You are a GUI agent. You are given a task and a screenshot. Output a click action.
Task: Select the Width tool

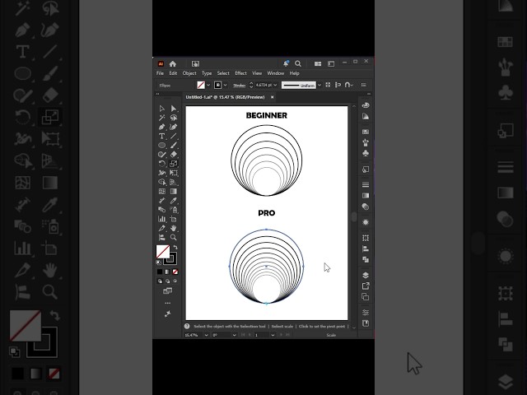161,173
